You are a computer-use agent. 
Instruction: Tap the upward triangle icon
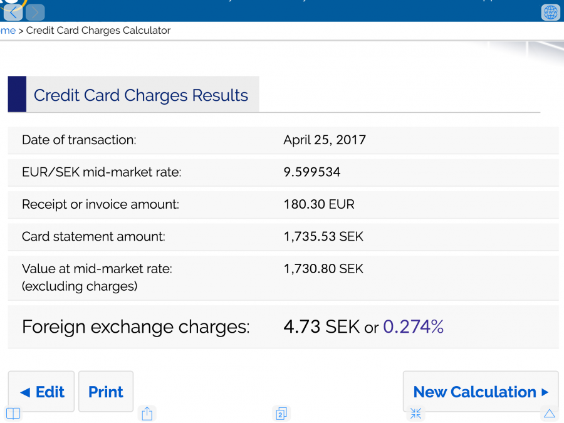pyautogui.click(x=549, y=414)
